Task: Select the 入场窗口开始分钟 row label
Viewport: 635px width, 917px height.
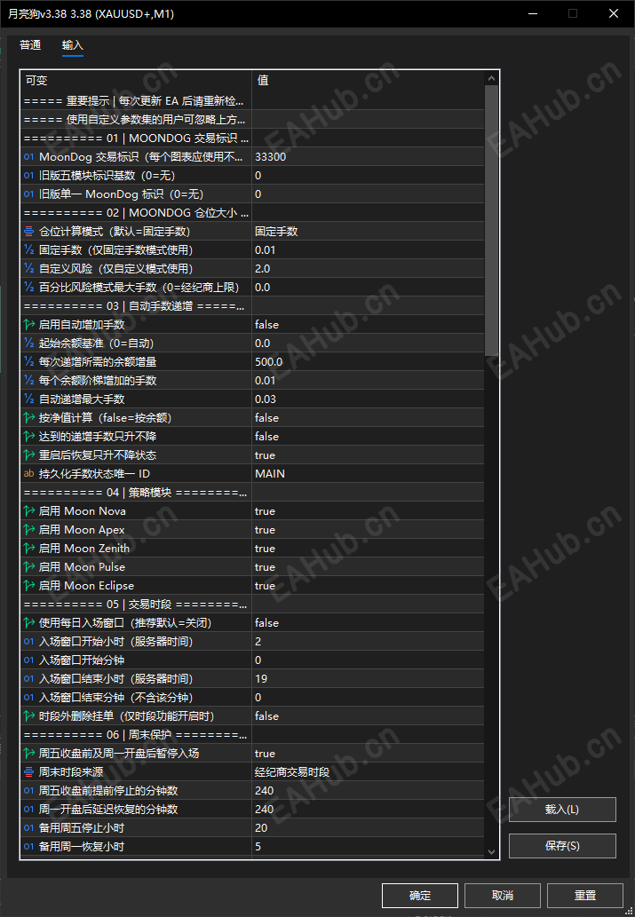Action: point(82,660)
